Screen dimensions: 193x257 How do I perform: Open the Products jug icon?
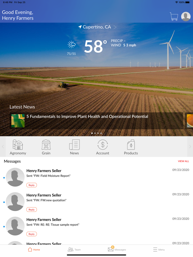click(131, 145)
